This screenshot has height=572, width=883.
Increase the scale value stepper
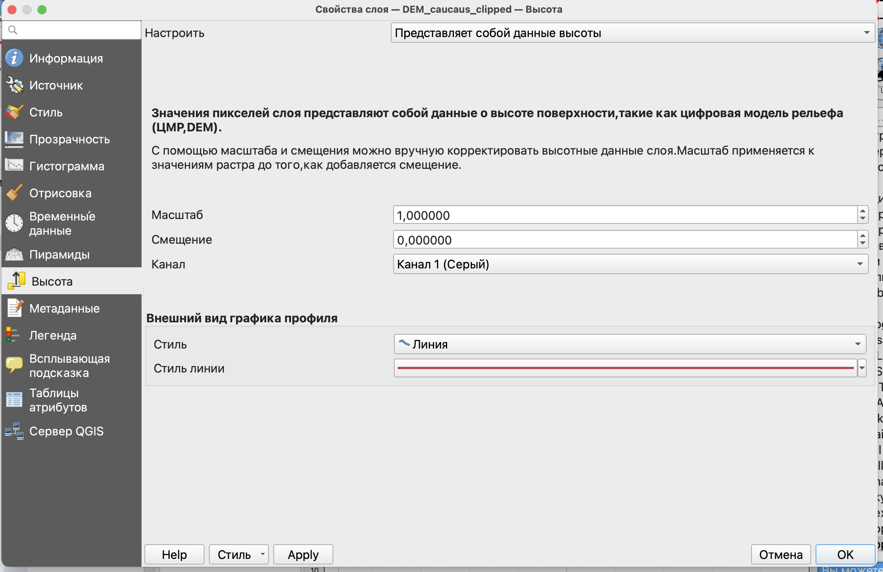click(x=863, y=212)
